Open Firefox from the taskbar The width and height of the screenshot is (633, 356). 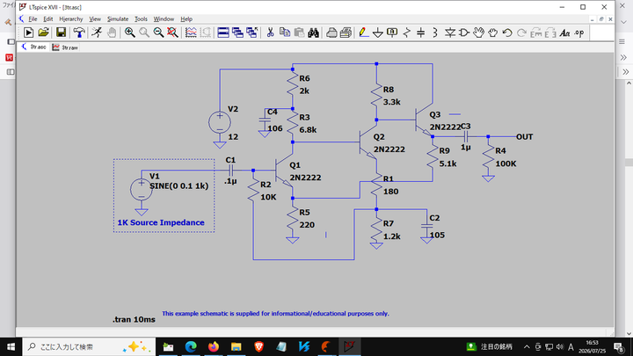[213, 346]
